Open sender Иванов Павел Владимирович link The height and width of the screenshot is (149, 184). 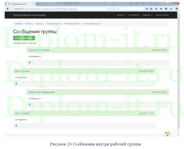[42, 92]
